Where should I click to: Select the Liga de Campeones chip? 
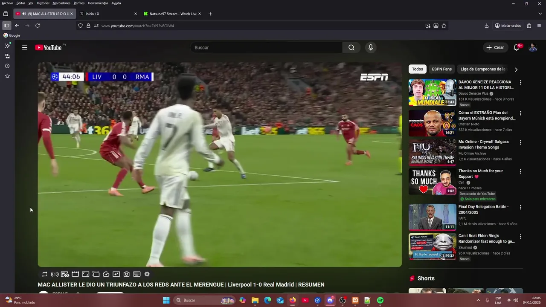(x=483, y=69)
